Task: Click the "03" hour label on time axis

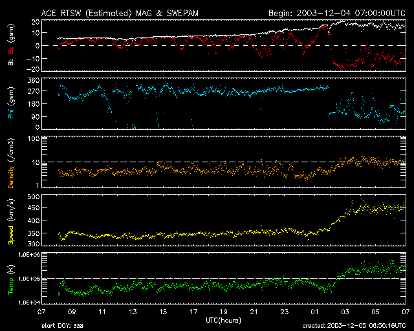Action: (x=345, y=312)
